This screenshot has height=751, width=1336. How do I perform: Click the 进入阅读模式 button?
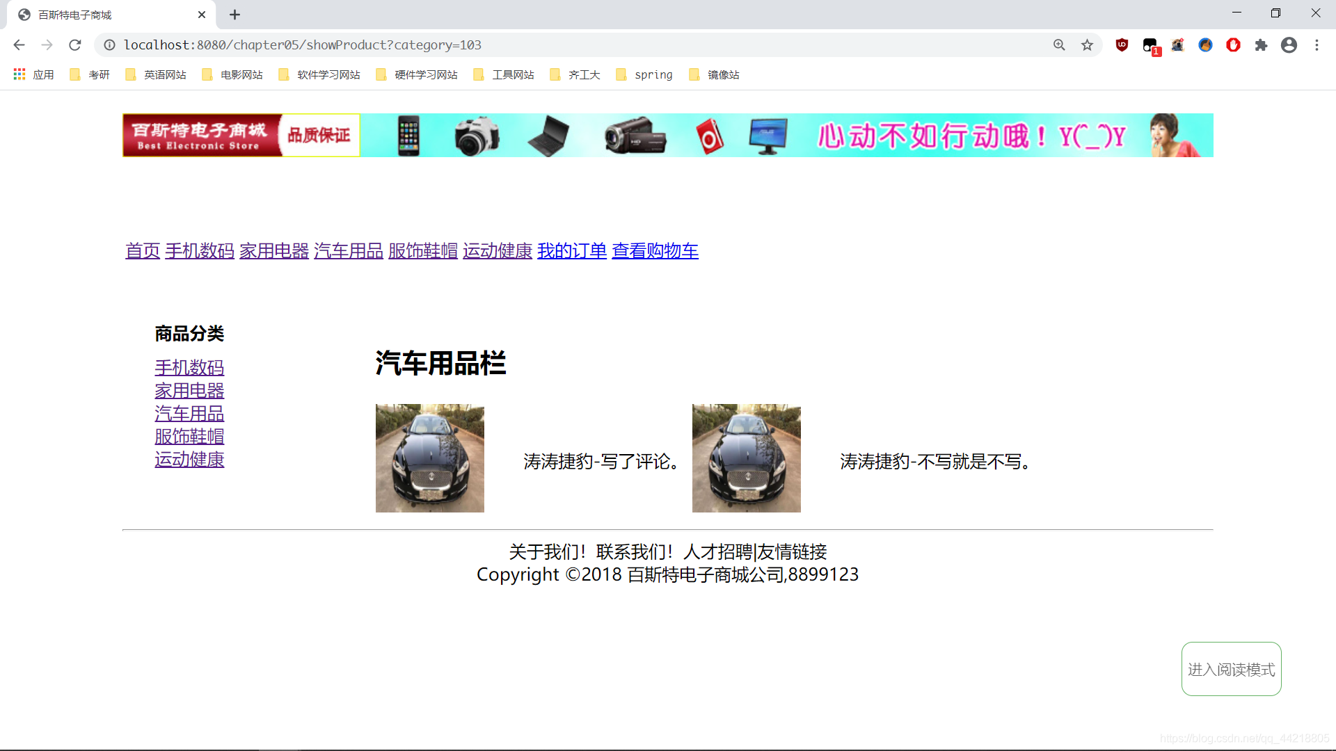1231,669
